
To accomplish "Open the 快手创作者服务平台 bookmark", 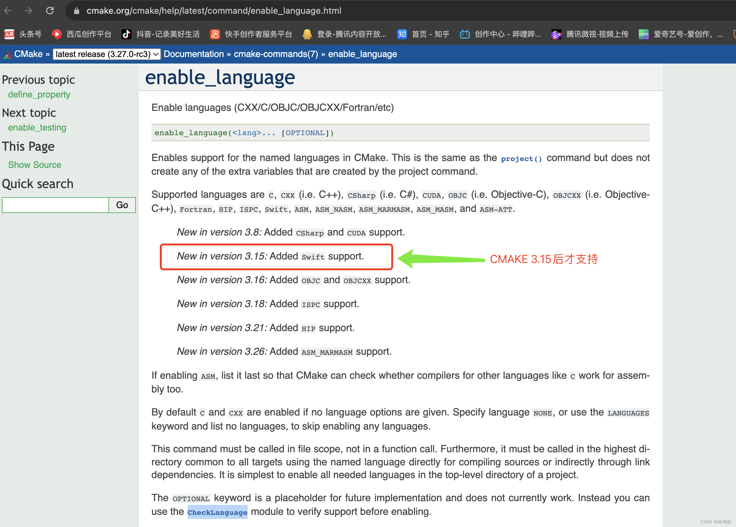I will (251, 34).
